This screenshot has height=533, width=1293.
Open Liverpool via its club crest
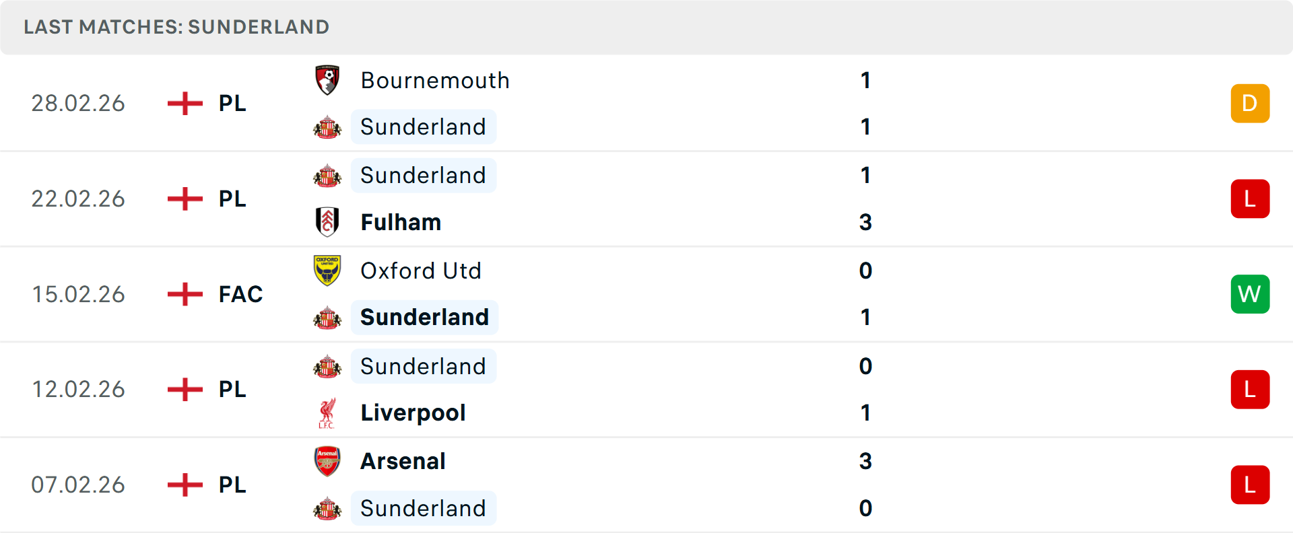tap(327, 413)
